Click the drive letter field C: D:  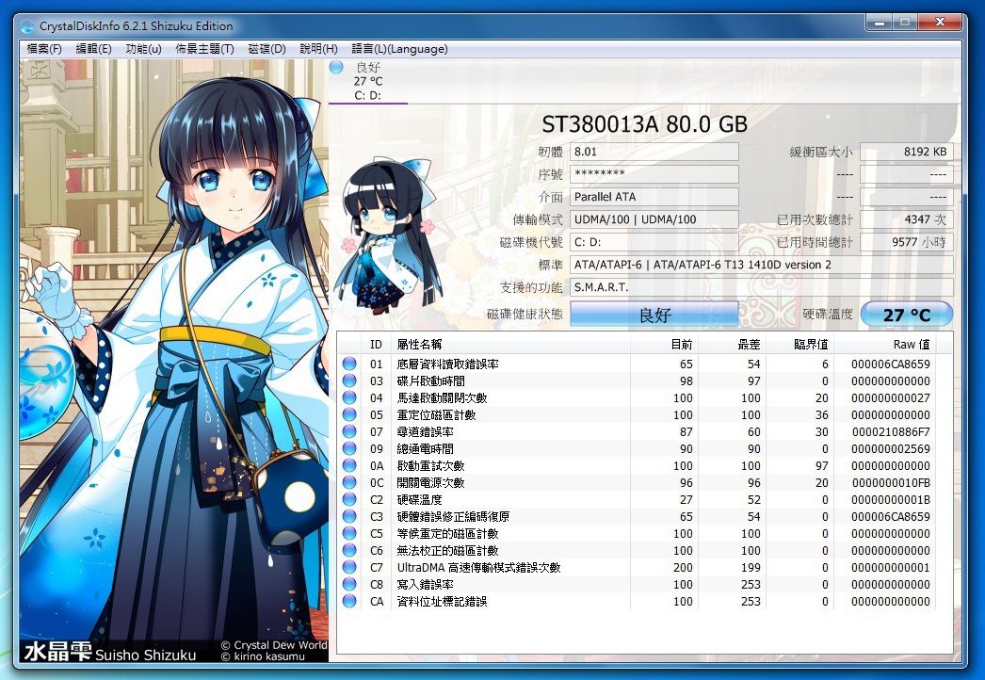(x=654, y=242)
